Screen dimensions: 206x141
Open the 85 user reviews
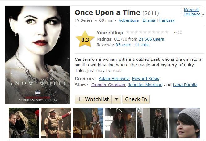click(x=123, y=45)
